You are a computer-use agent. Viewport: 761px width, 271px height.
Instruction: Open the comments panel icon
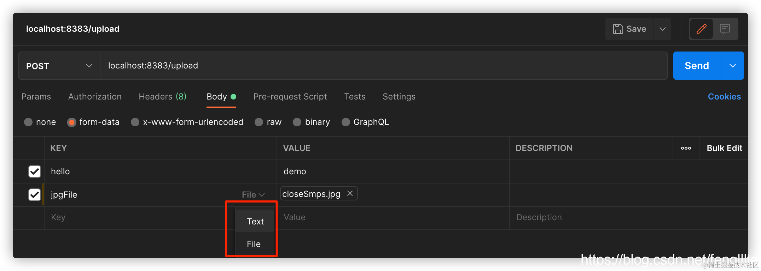(725, 29)
